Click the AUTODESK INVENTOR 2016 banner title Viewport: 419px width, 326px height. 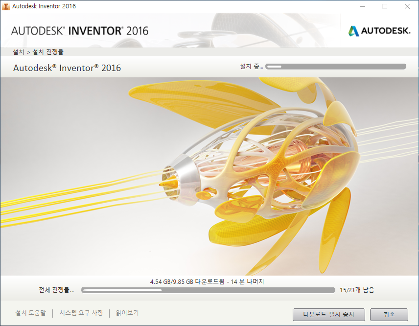tap(80, 31)
